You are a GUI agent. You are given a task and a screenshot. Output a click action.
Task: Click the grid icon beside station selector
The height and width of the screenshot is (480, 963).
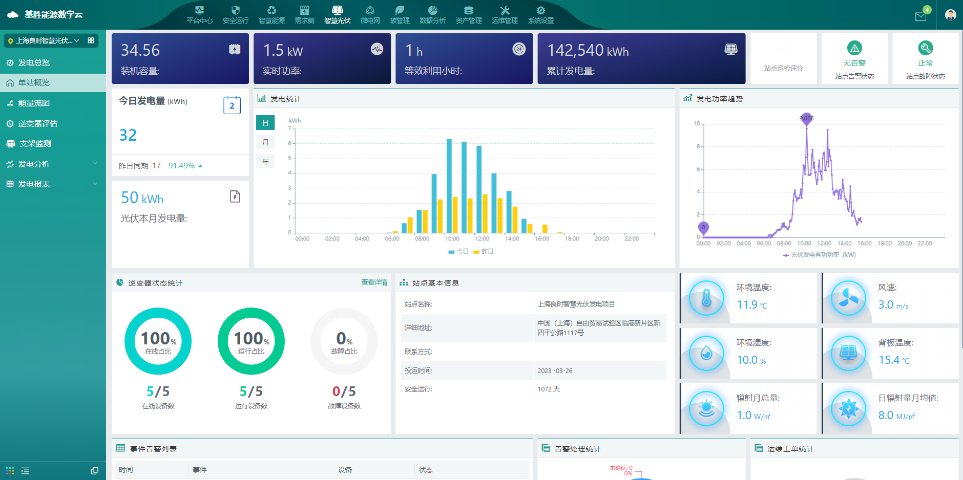(x=91, y=40)
